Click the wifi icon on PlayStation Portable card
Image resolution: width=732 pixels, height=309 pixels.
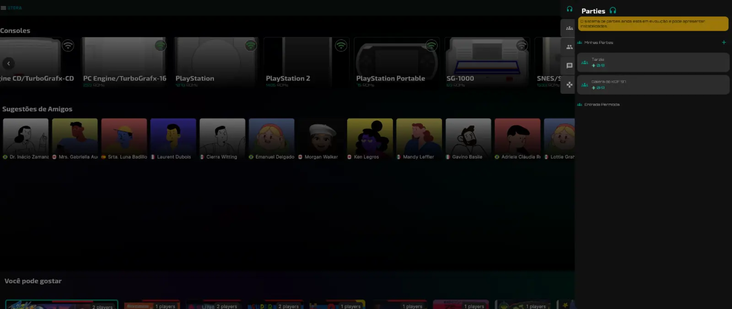431,45
